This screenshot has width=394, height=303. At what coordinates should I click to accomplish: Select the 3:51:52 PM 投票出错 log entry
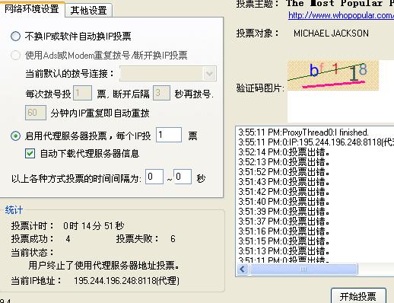(x=284, y=172)
